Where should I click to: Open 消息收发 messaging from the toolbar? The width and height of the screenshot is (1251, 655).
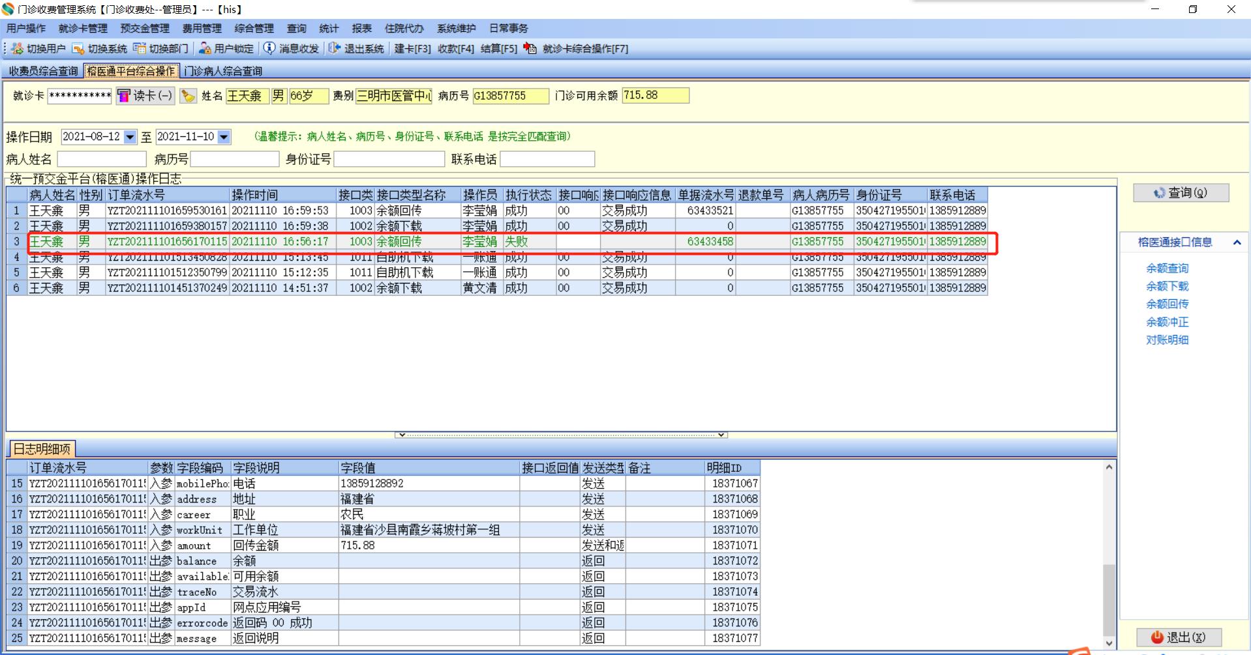[292, 49]
